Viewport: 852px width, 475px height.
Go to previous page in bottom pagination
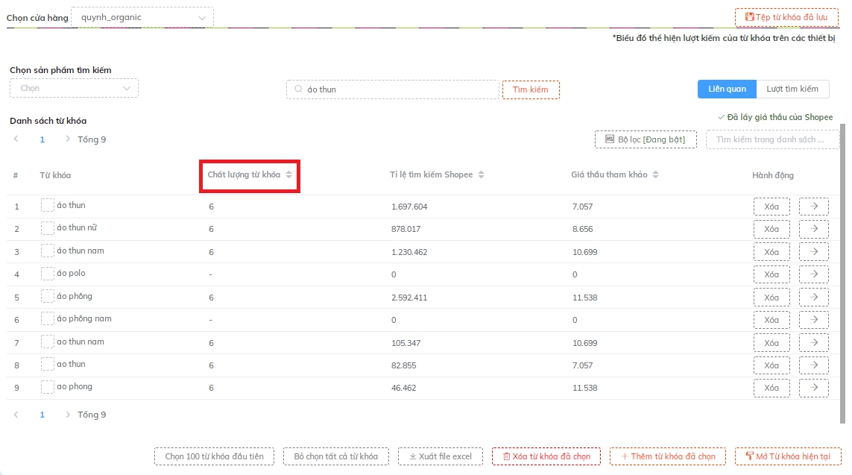(16, 414)
